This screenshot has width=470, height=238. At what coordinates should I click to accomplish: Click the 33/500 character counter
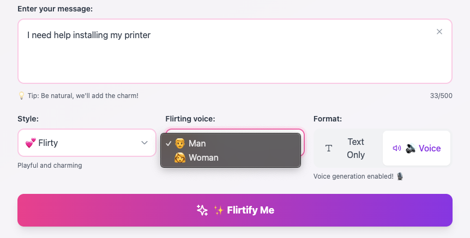coord(441,96)
